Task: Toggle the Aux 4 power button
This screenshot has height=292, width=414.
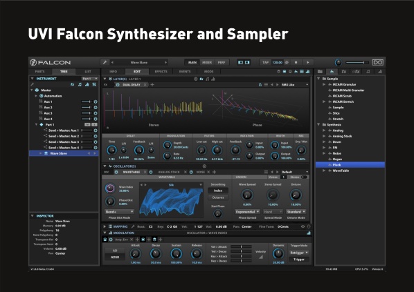Action: click(x=96, y=119)
